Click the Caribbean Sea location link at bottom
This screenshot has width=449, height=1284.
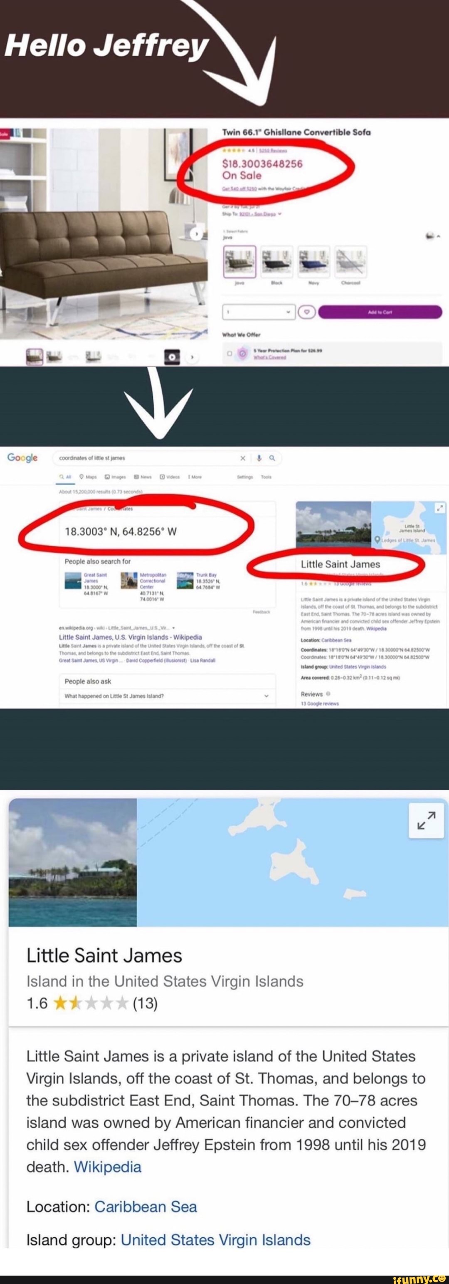(x=146, y=1206)
